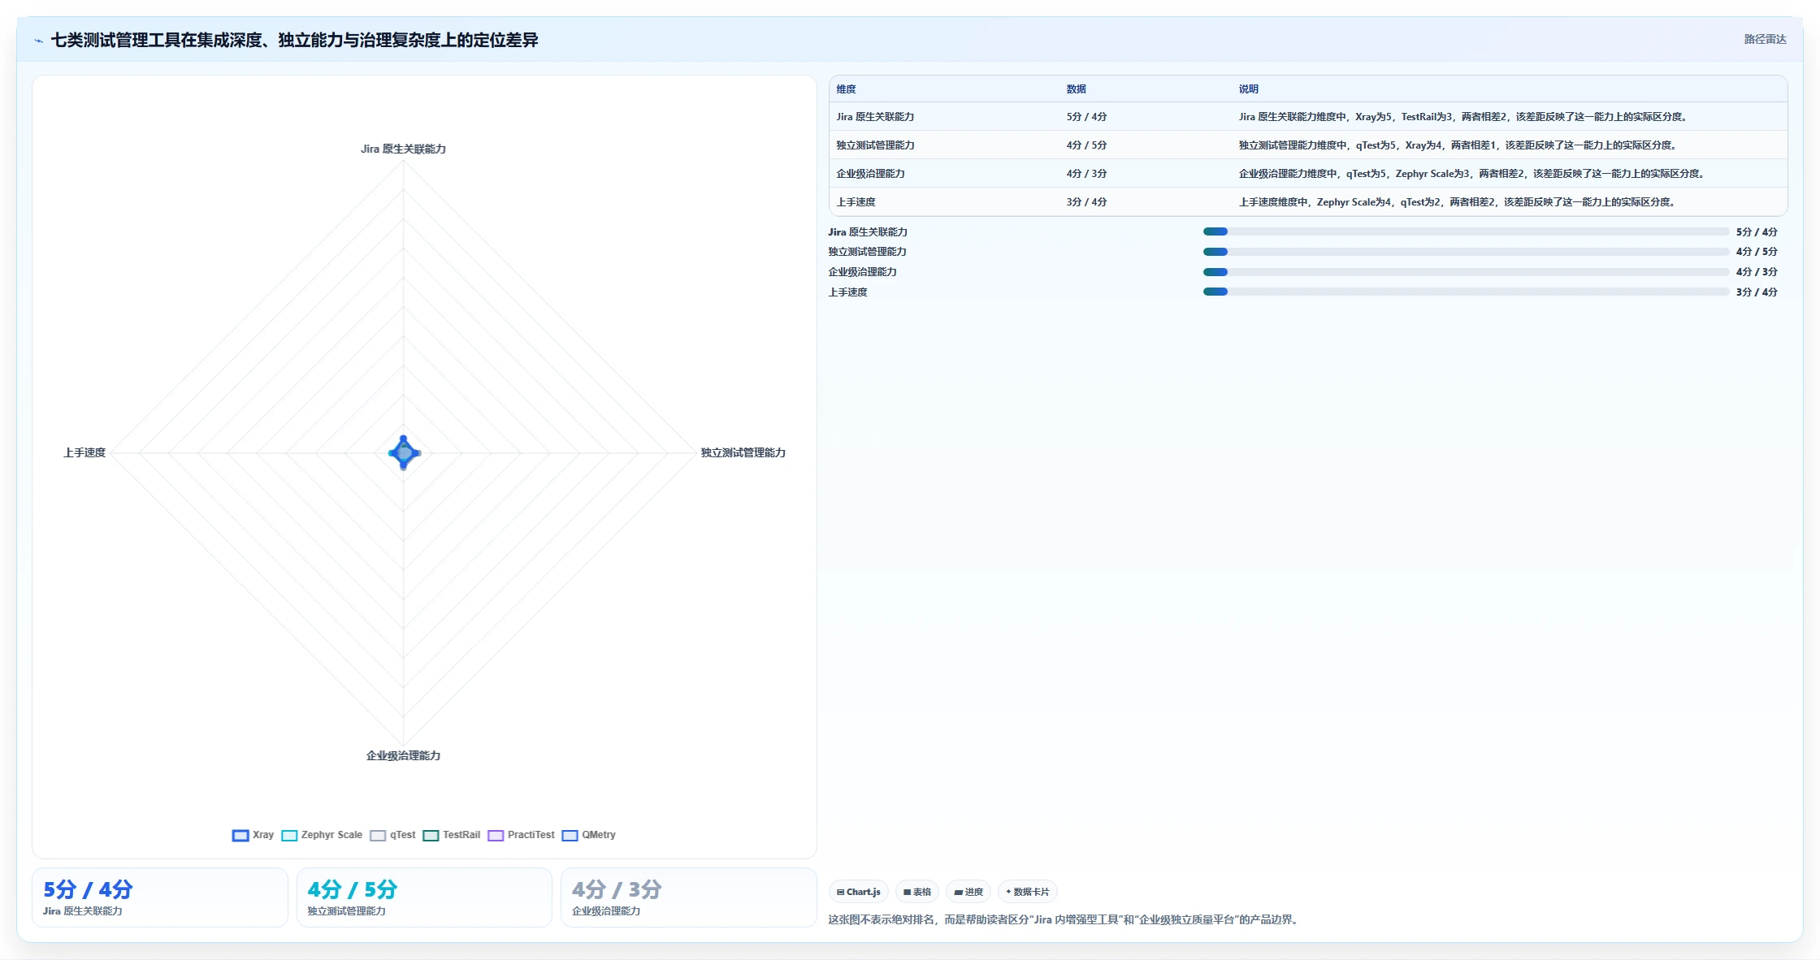The height and width of the screenshot is (960, 1820).
Task: Click description mentioning Zephyr Scale为4，qTest为2
Action: tap(1458, 202)
